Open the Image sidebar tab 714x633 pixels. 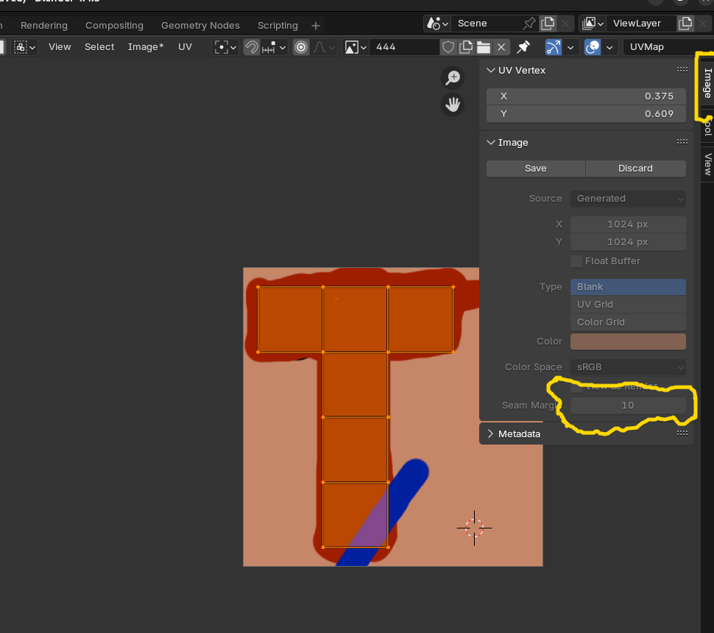[x=707, y=83]
